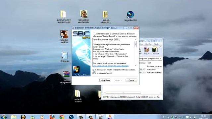Click the WinRAR horizontal scrollbar left arrow
This screenshot has height=119, width=212.
coord(104,93)
